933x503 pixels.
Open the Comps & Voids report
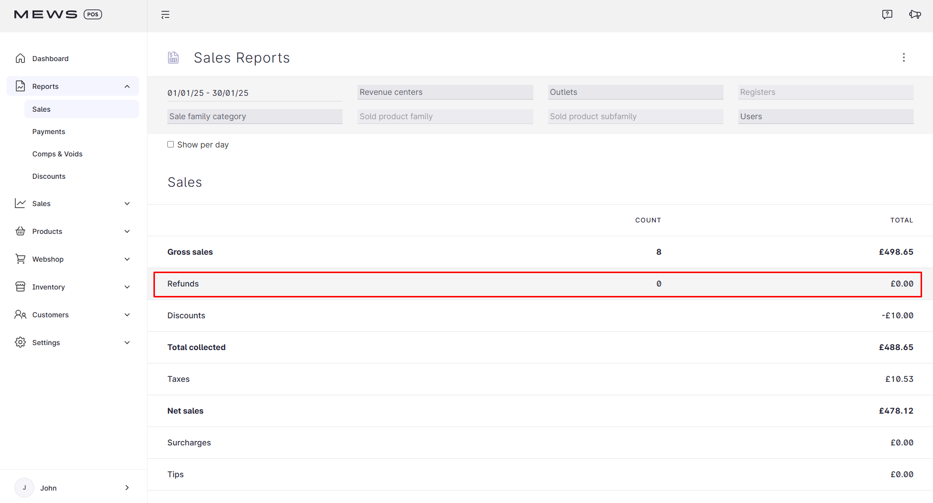tap(57, 154)
